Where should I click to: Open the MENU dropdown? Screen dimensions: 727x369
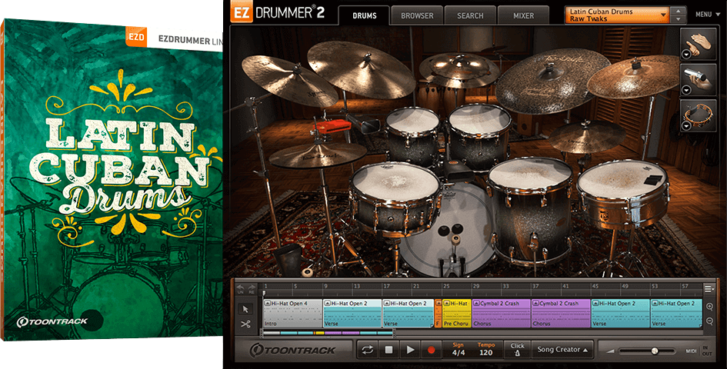[706, 15]
